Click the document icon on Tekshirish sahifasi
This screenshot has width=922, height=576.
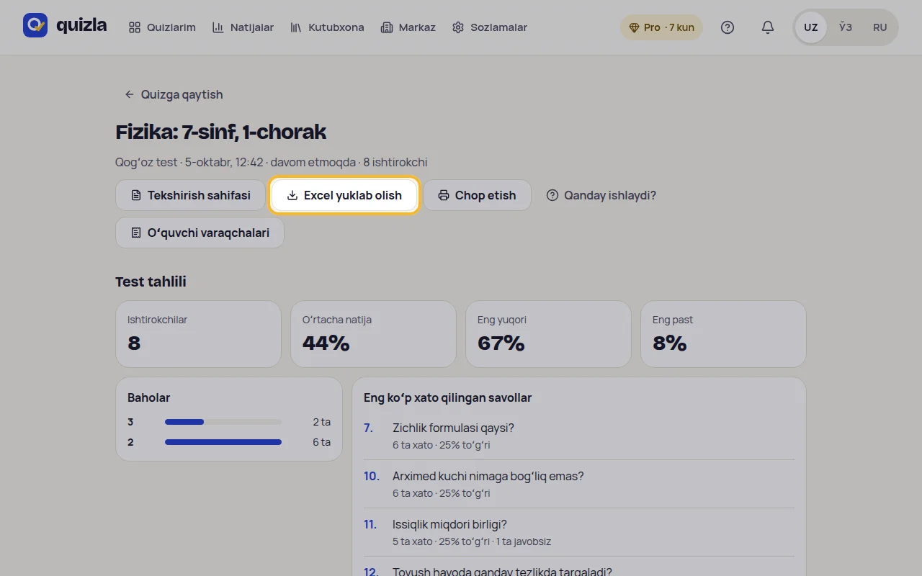[136, 195]
